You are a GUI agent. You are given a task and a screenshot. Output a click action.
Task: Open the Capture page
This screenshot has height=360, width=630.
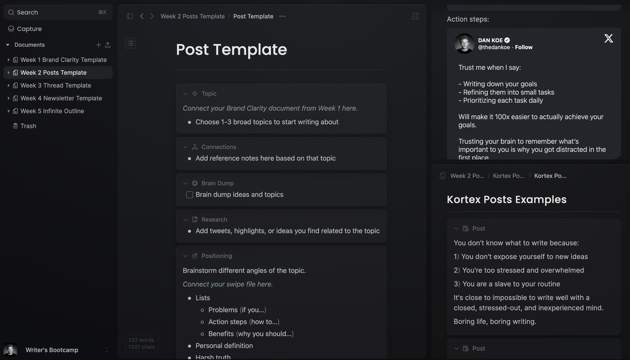tap(29, 29)
